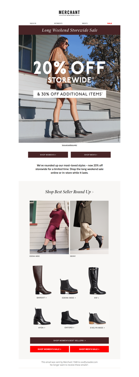Click Shop Women's Best Sellers button

click(x=69, y=340)
